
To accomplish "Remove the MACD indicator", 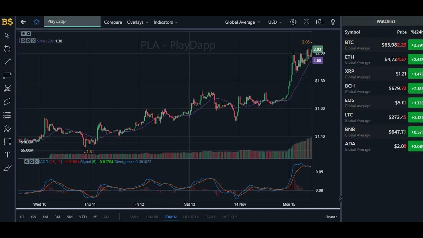I will point(36,162).
